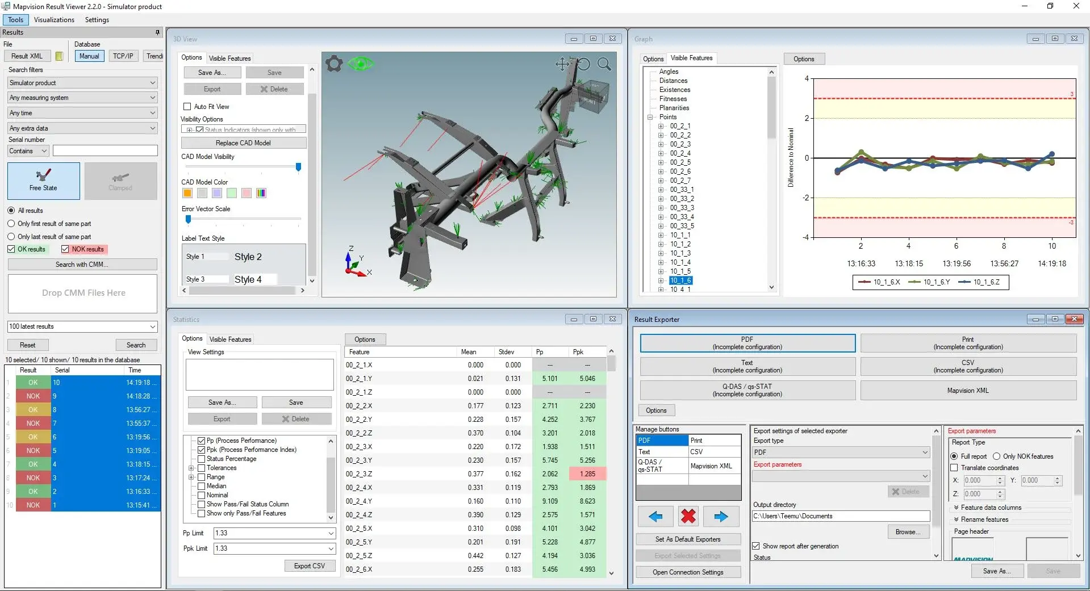Select Only last result of same part

(11, 237)
